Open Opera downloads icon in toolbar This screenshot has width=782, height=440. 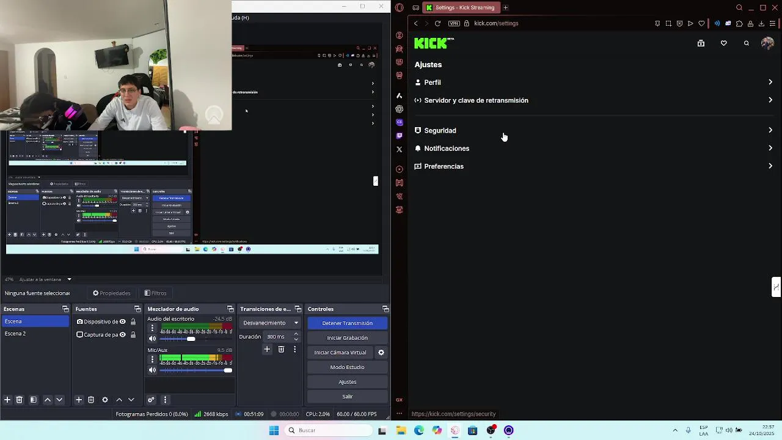pyautogui.click(x=761, y=23)
